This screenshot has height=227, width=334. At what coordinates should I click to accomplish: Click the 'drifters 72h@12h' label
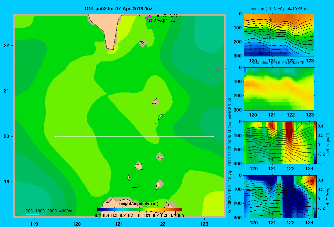click(x=165, y=16)
